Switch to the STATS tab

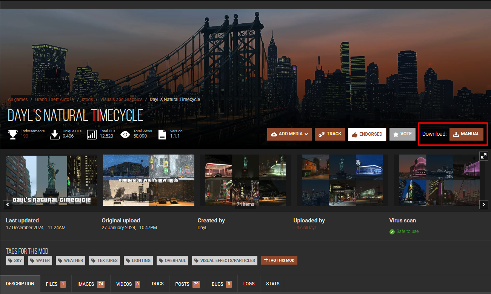point(273,284)
